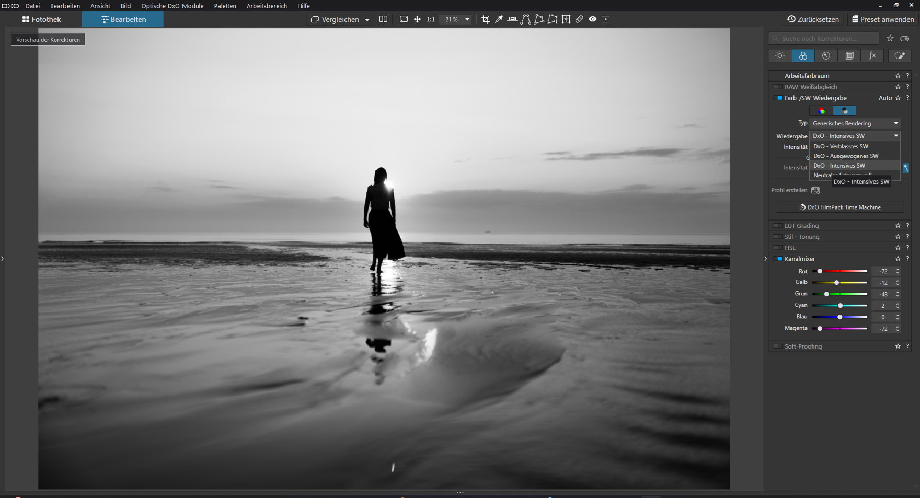Open the local adjustments brush tab

900,55
